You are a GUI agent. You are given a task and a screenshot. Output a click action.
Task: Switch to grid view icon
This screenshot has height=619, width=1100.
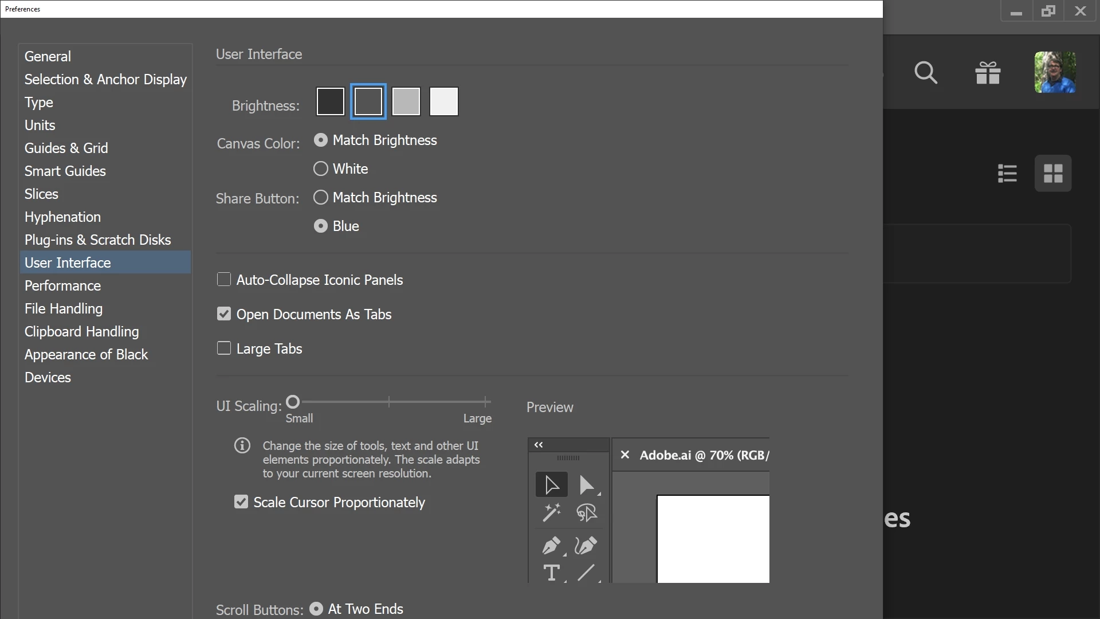(x=1052, y=173)
